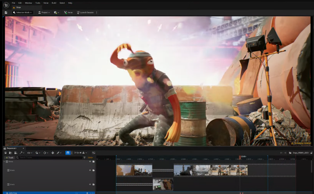Viewport: 314px width, 194px height.
Task: Click the Unreal Engine logo icon
Action: (x=6, y=5)
